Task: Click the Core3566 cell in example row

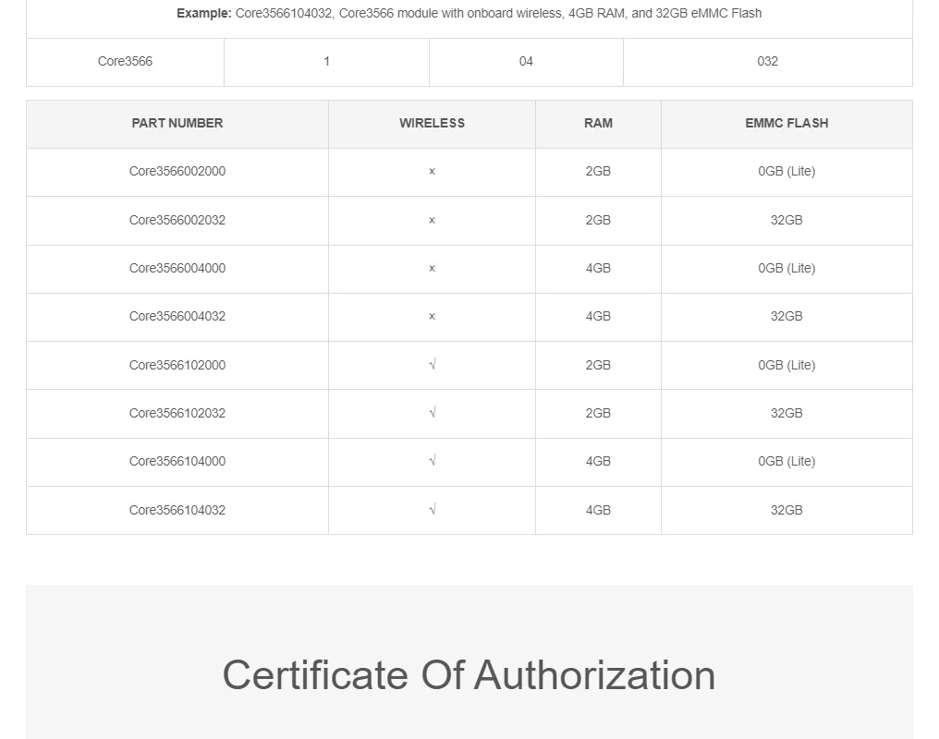Action: 125,61
